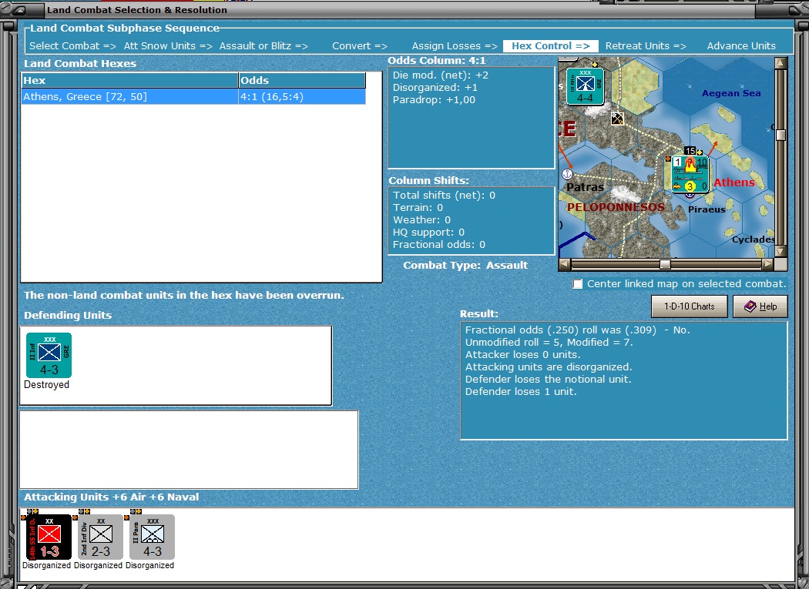Click the 4:1 (16,5:4) odds cell
The height and width of the screenshot is (589, 809).
[302, 96]
